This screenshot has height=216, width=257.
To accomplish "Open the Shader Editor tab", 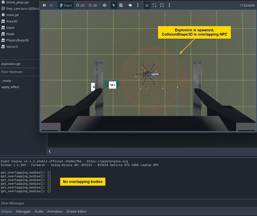I will pos(76,211).
